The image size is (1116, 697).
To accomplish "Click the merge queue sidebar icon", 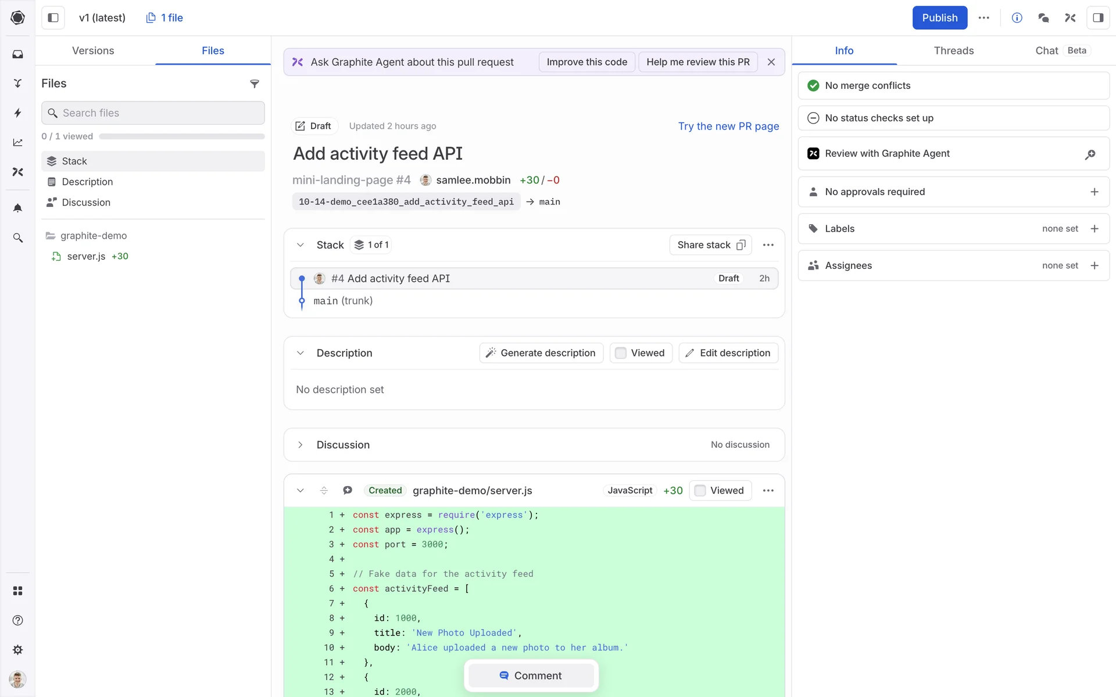I will pyautogui.click(x=17, y=83).
